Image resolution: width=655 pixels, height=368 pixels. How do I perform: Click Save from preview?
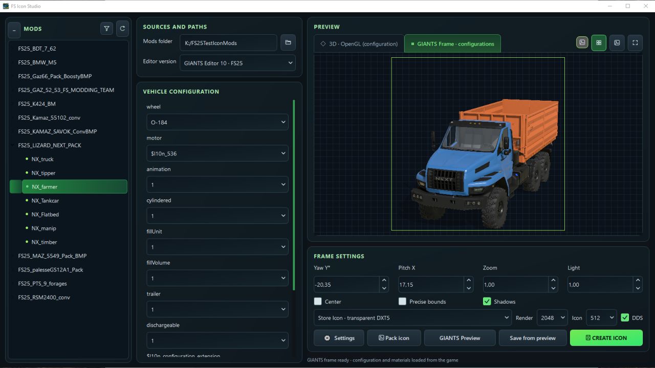point(533,338)
